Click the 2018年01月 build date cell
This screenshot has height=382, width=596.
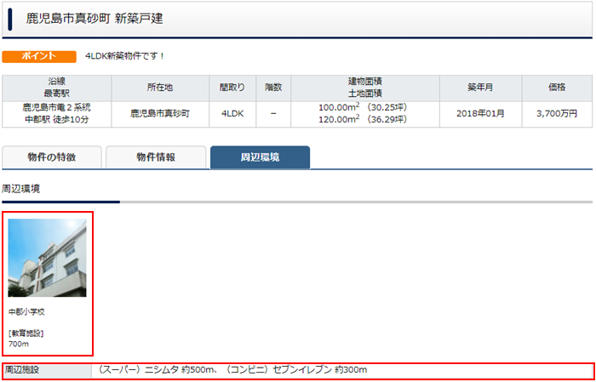(x=480, y=113)
